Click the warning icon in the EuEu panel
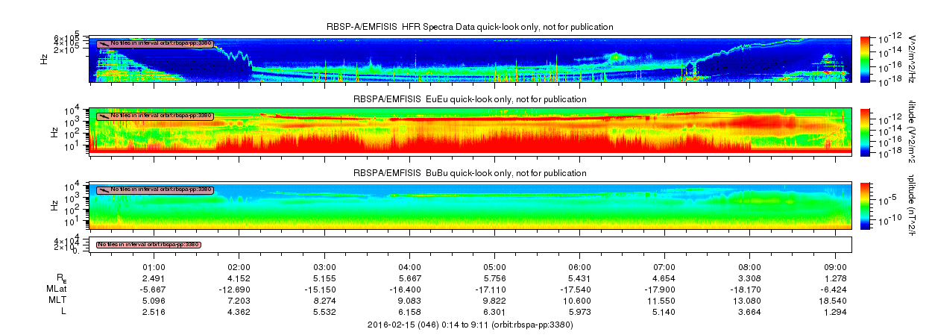Screen dimensions: 932x335 [104, 116]
